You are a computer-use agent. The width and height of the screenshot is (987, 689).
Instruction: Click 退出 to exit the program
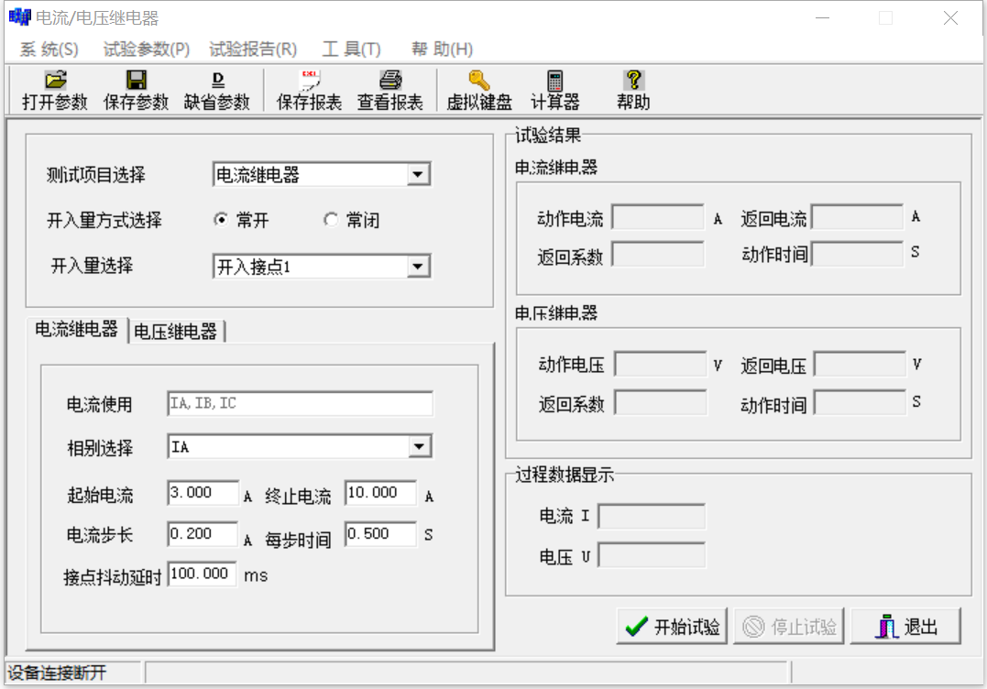905,626
